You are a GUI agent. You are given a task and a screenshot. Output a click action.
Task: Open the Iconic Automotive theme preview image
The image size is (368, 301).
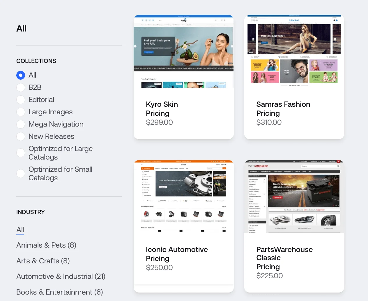pos(184,197)
